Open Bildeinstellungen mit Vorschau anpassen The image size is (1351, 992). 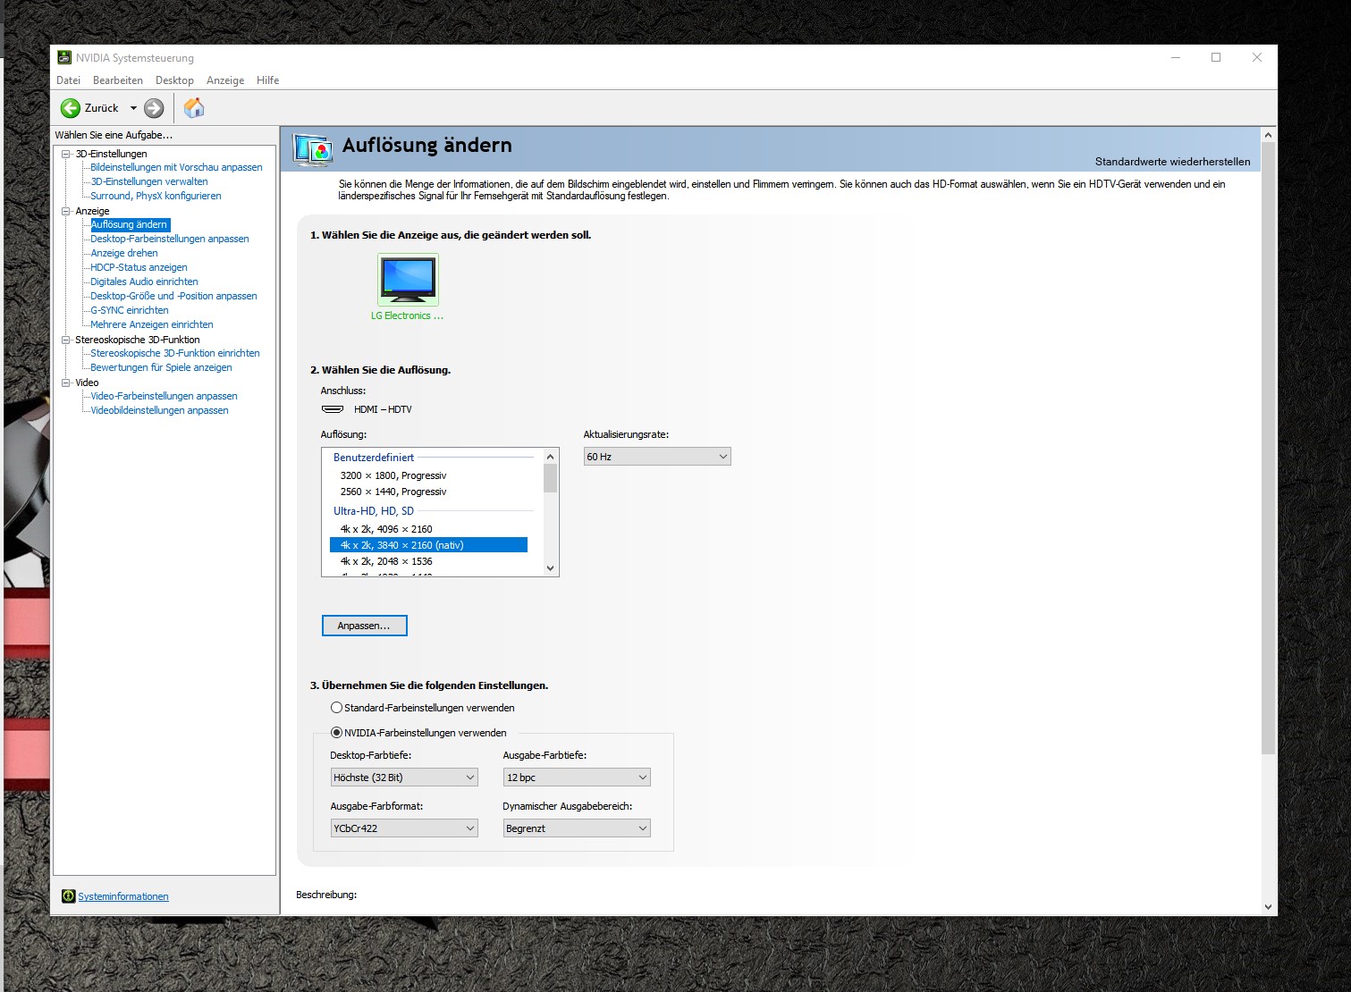[176, 167]
